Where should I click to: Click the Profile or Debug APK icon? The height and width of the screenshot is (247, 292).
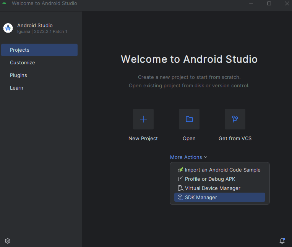(x=180, y=179)
